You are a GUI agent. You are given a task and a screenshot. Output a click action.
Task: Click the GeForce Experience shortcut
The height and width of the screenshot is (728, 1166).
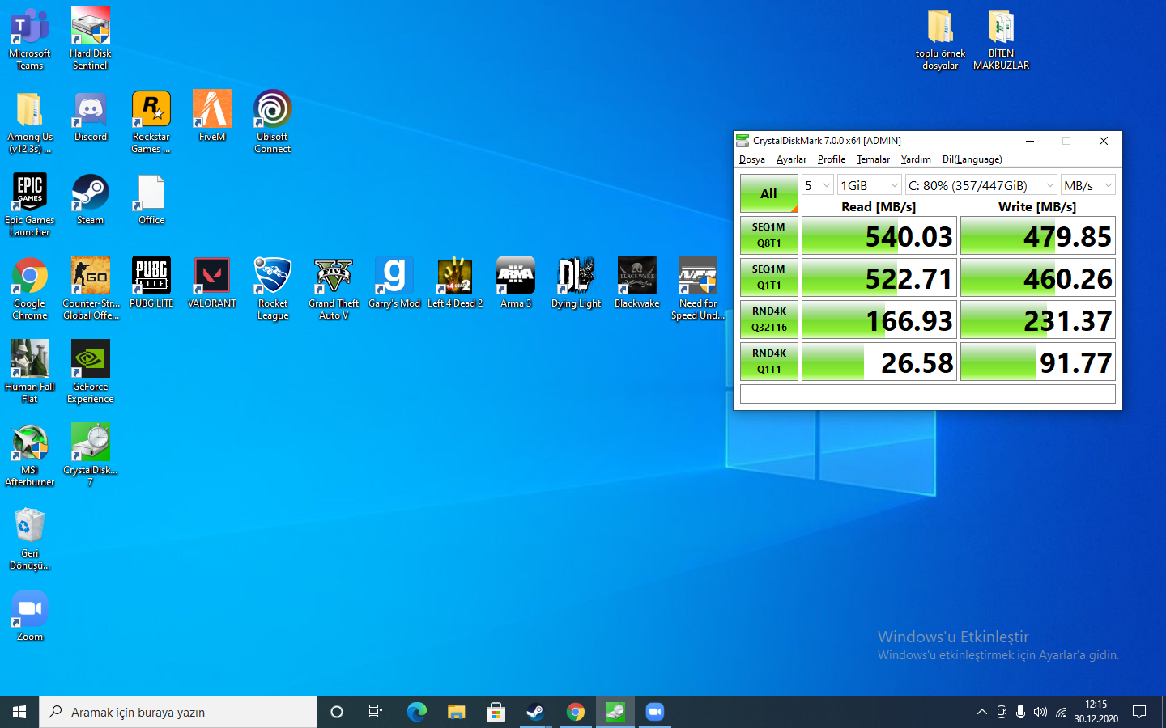tap(91, 371)
